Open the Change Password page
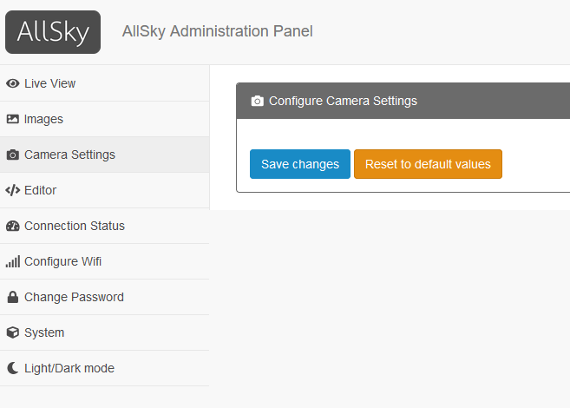 (105, 298)
